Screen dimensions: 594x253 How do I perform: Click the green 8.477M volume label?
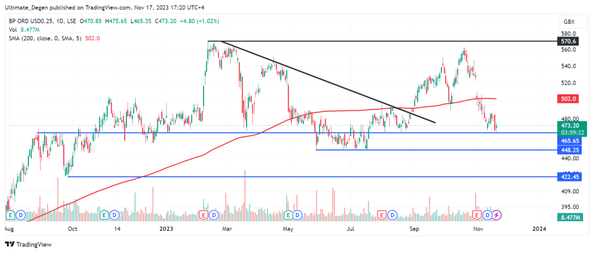(570, 217)
